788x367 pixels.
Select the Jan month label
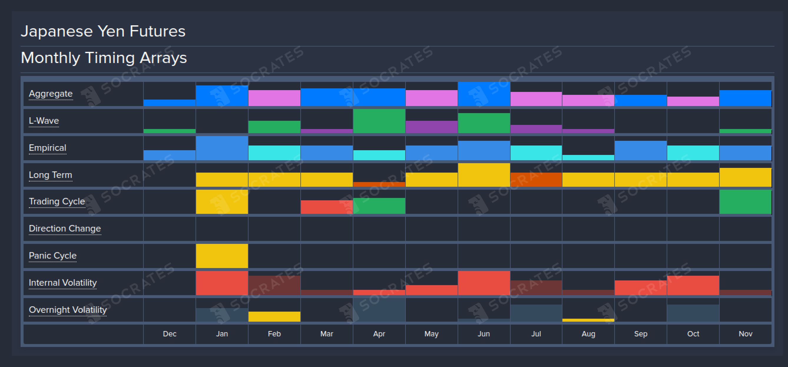[x=222, y=334]
